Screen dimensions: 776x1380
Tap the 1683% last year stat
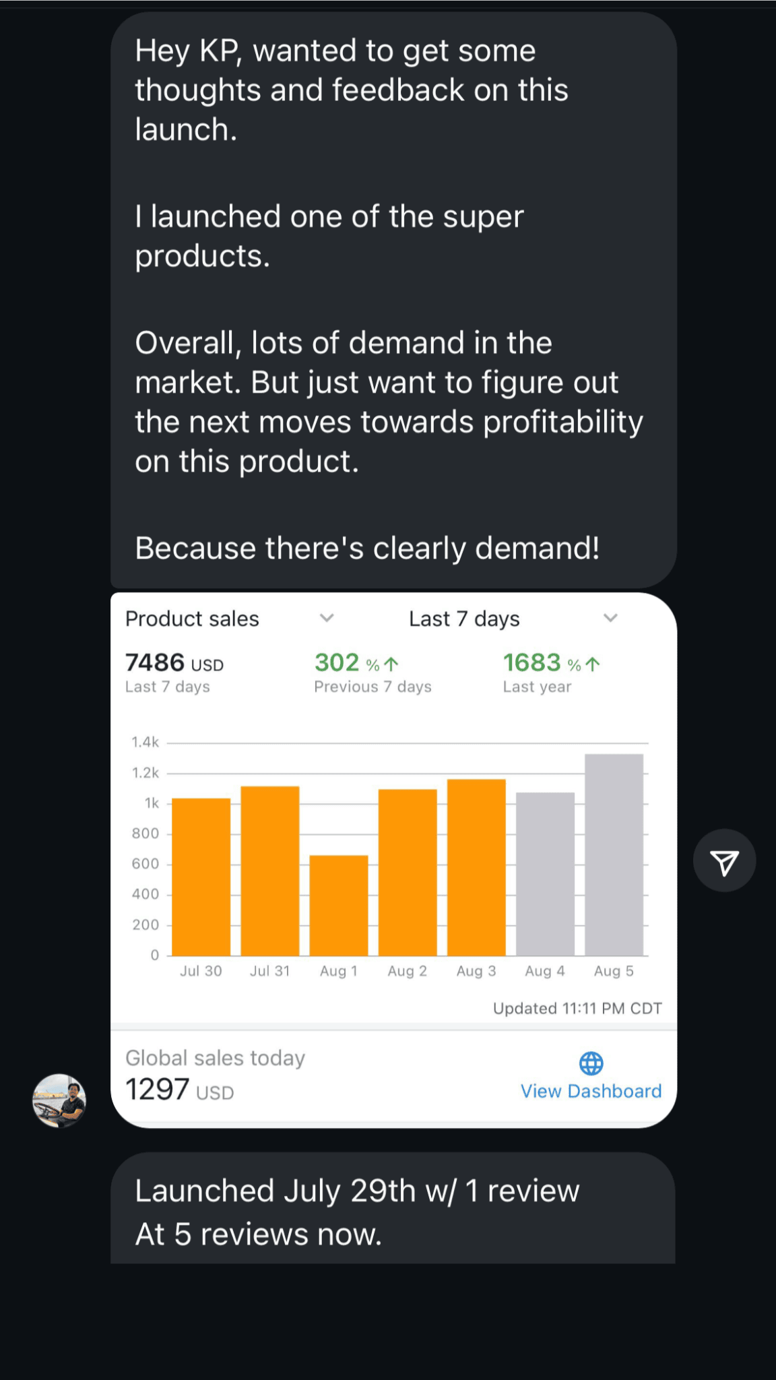(541, 663)
